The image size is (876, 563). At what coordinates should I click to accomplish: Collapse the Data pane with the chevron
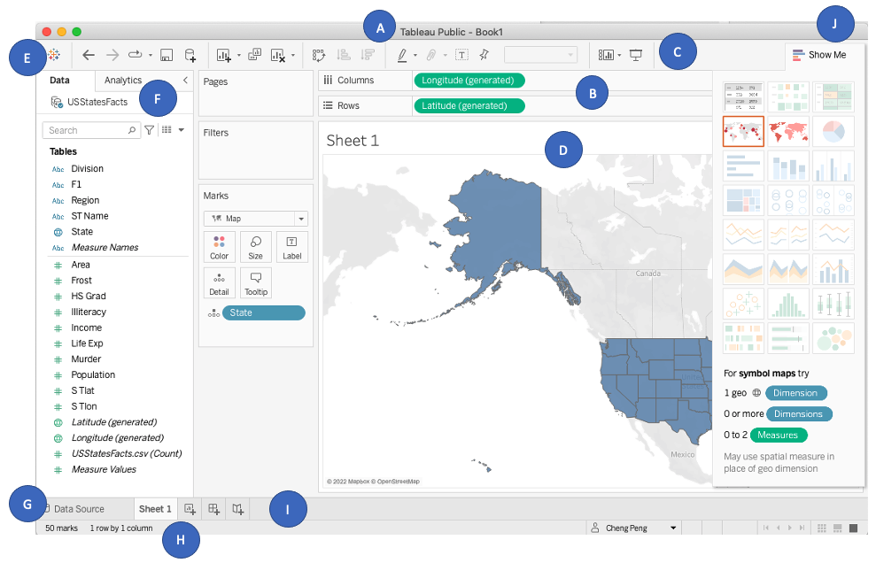185,80
